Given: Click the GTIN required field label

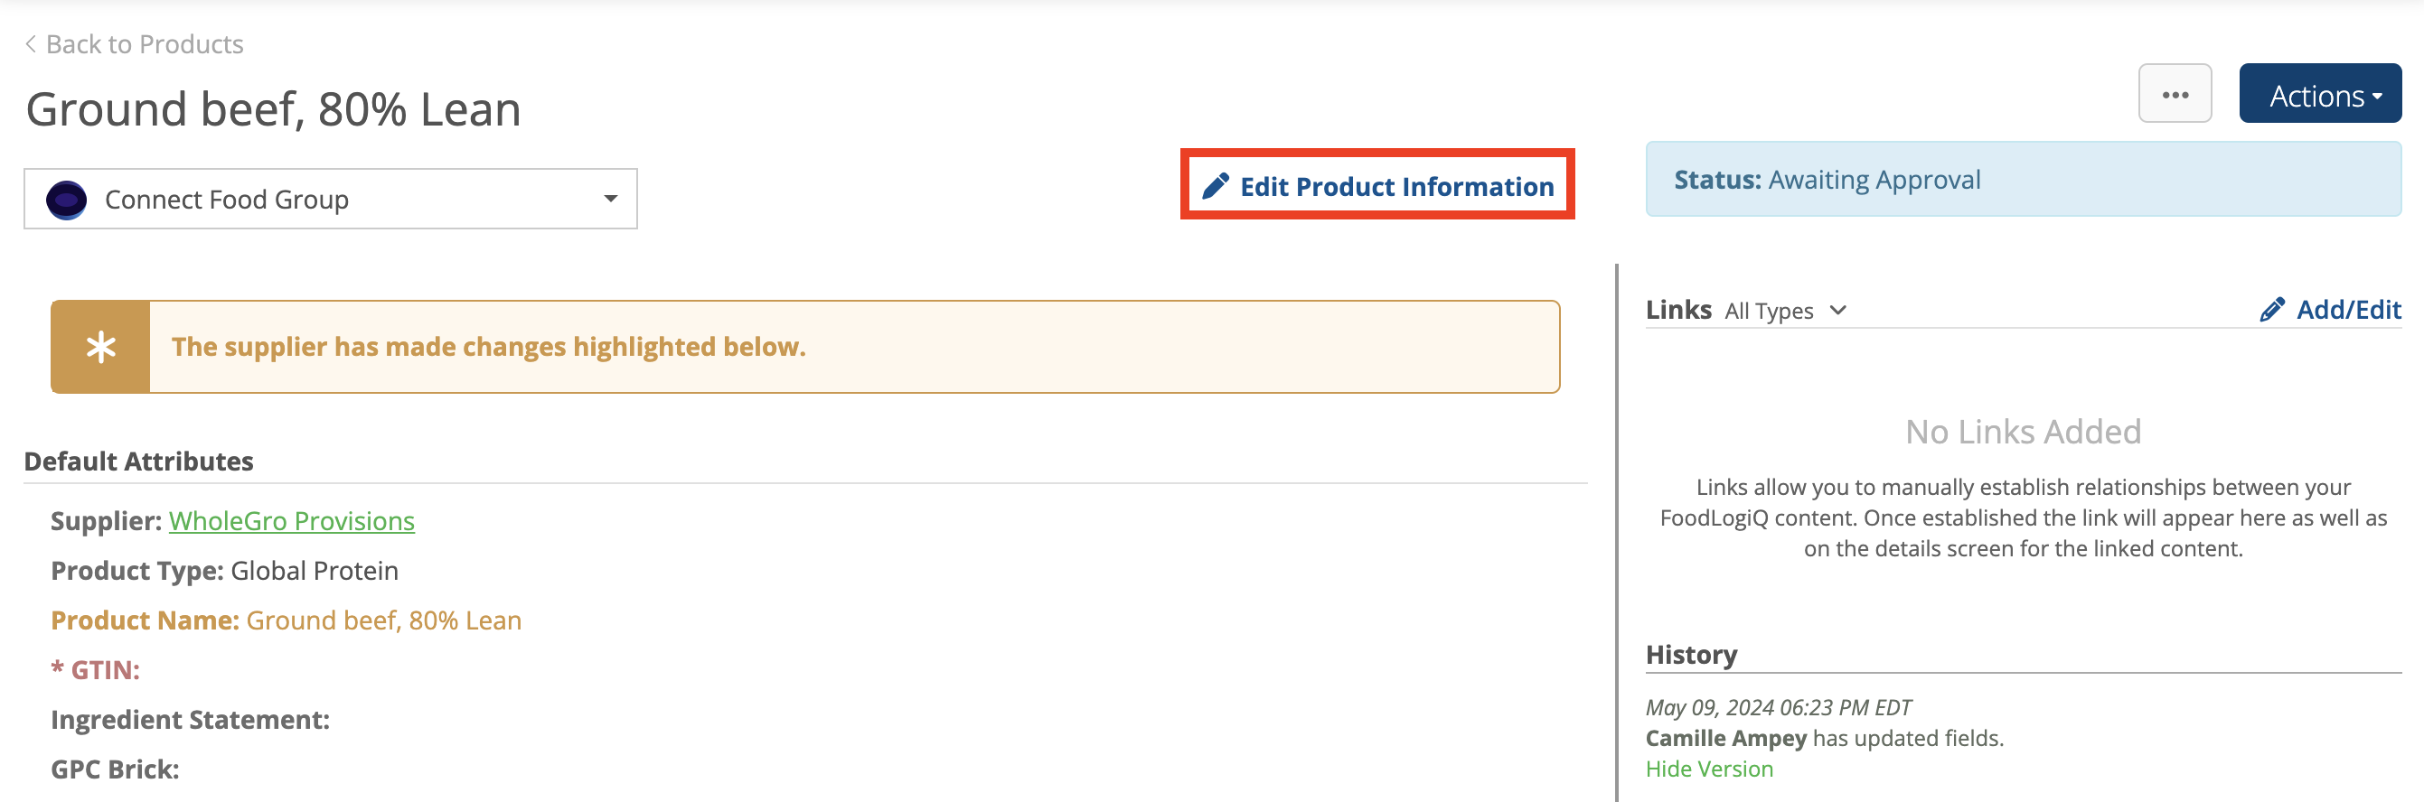Looking at the screenshot, I should click(95, 669).
